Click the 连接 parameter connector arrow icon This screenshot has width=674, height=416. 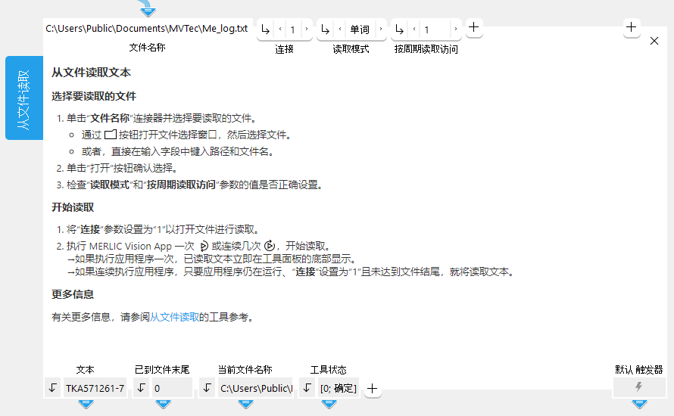click(x=266, y=29)
